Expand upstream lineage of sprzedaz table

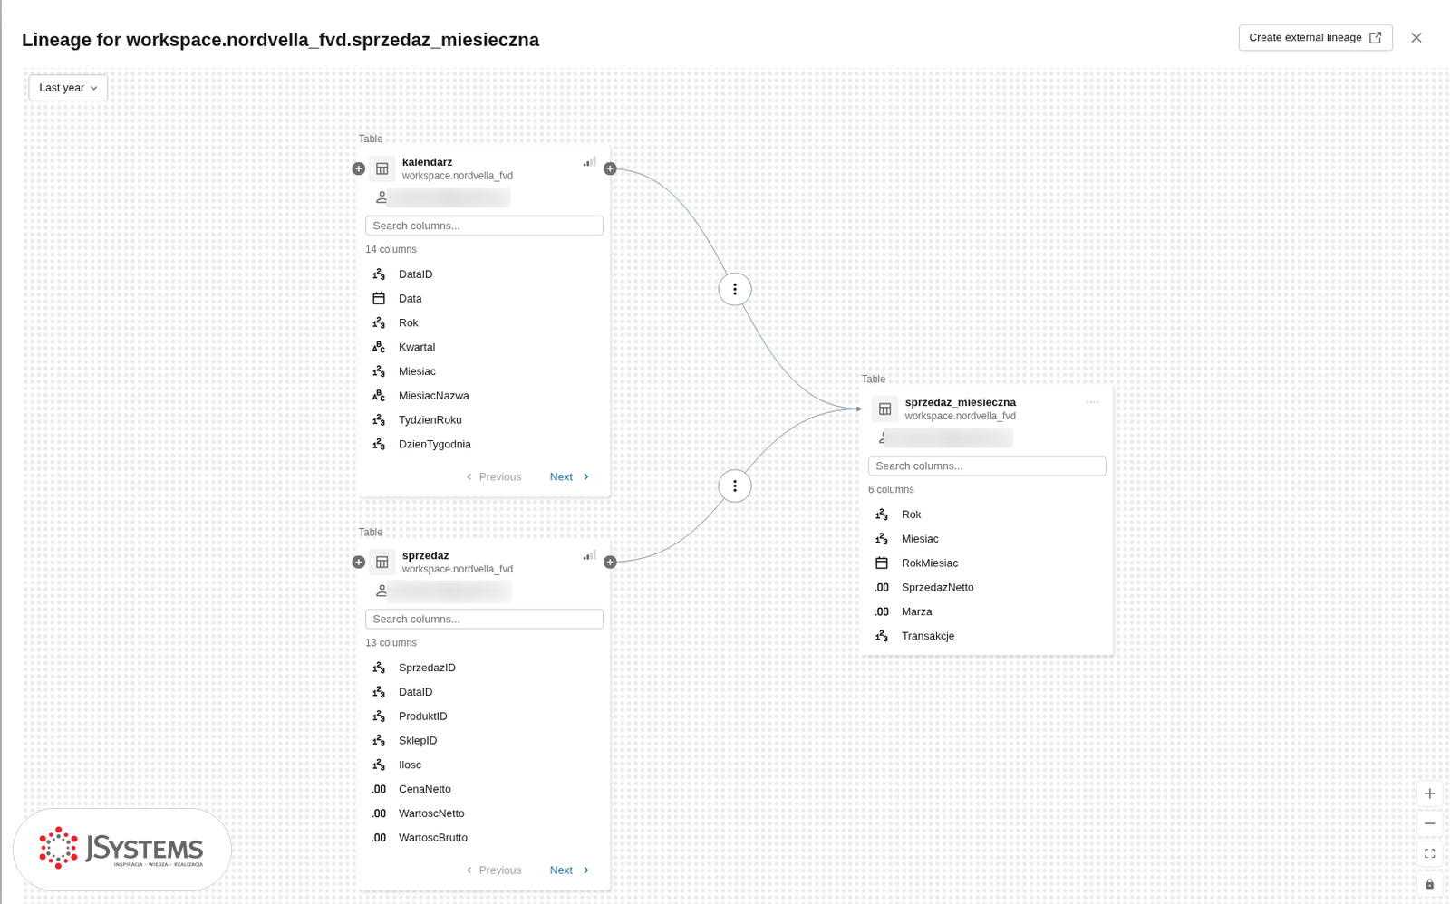click(x=359, y=563)
